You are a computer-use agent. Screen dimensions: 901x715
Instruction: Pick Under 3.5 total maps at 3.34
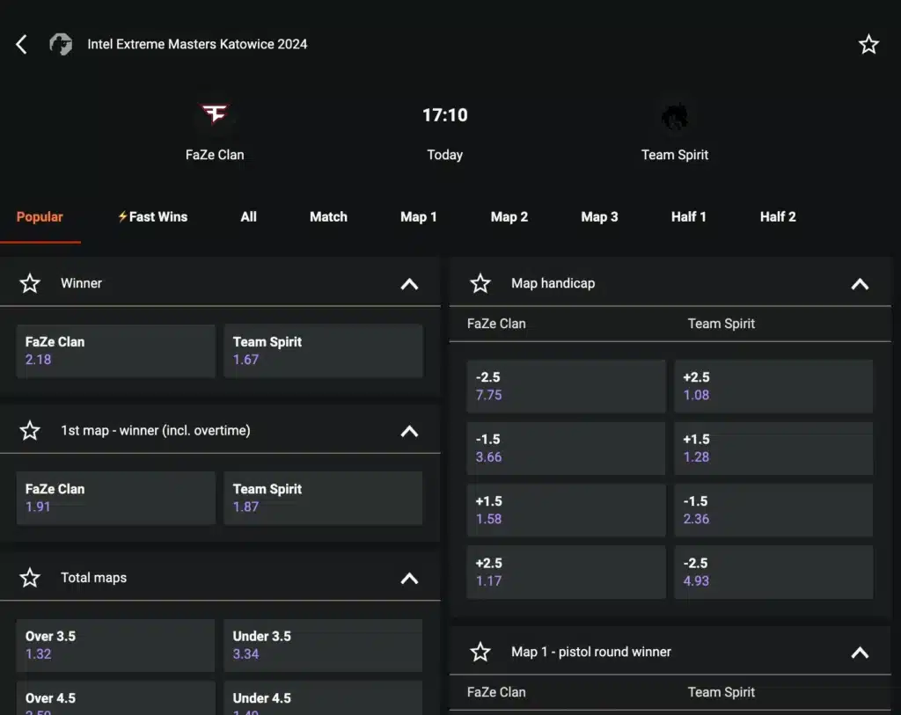323,645
